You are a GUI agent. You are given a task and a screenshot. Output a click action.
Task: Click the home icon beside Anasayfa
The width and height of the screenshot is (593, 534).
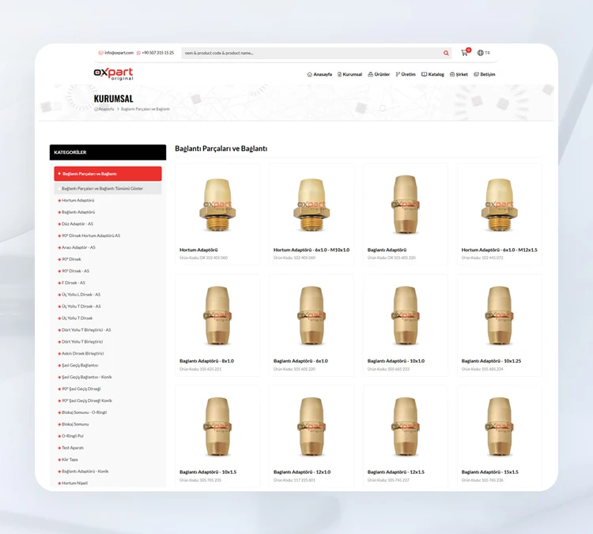(x=309, y=74)
